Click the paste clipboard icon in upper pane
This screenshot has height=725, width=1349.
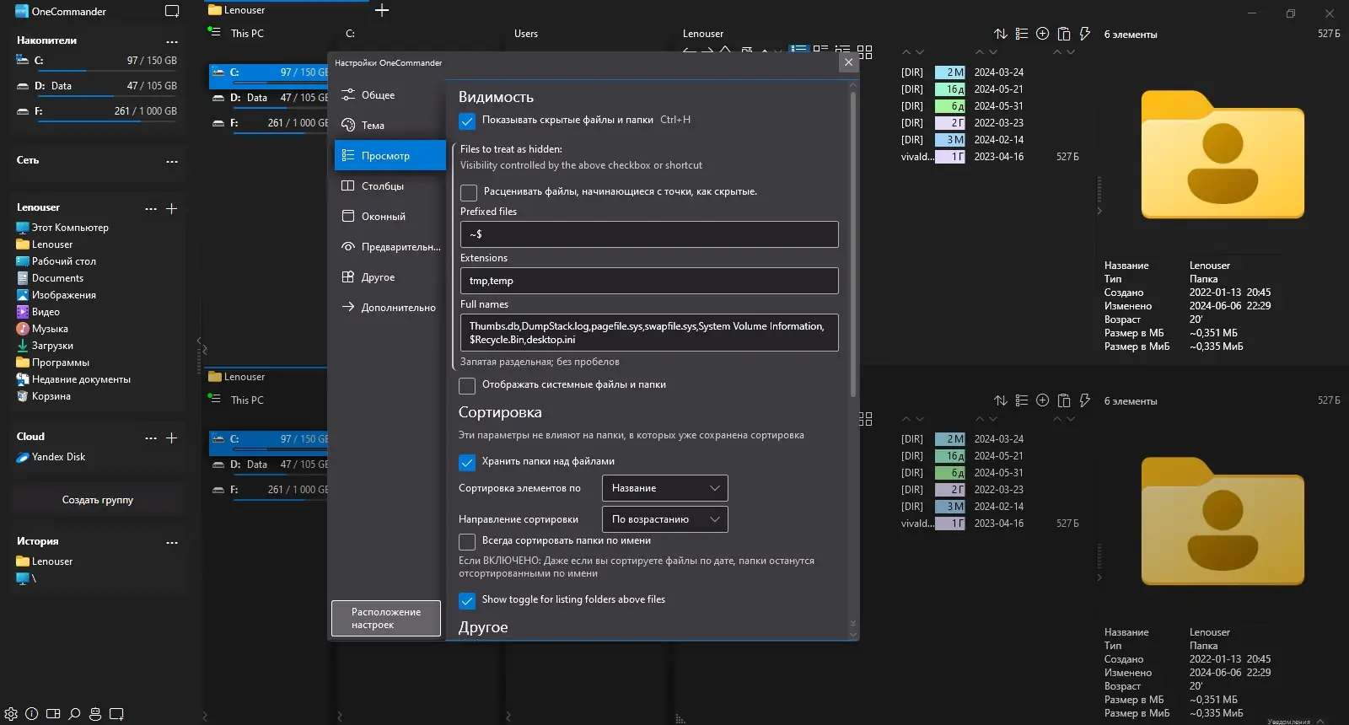(x=1064, y=34)
